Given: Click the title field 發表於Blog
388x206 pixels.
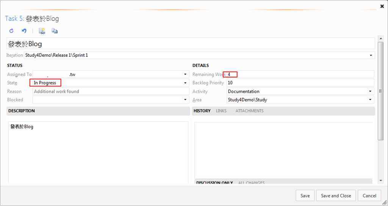Looking at the screenshot, I should [191, 44].
